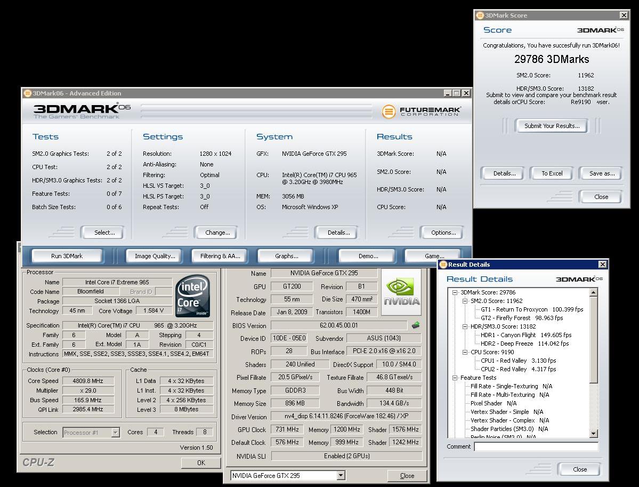639x487 pixels.
Task: Click the 3DMark Score window title icon
Action: pos(480,15)
